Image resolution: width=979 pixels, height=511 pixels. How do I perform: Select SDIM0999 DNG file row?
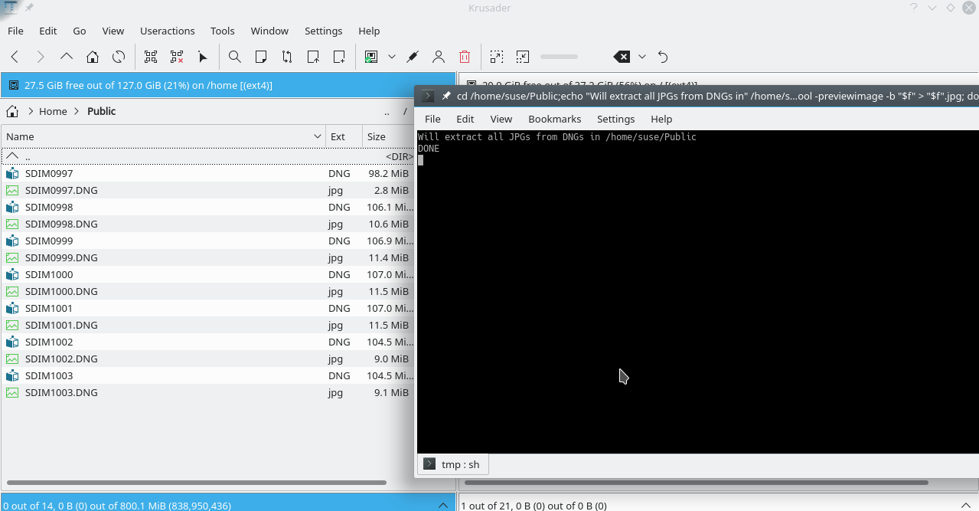coord(207,241)
